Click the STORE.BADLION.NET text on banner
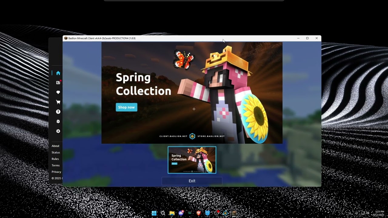Viewport: 388px width, 218px height. tap(211, 136)
